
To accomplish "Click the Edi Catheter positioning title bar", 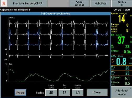I will (x=56, y=14).
